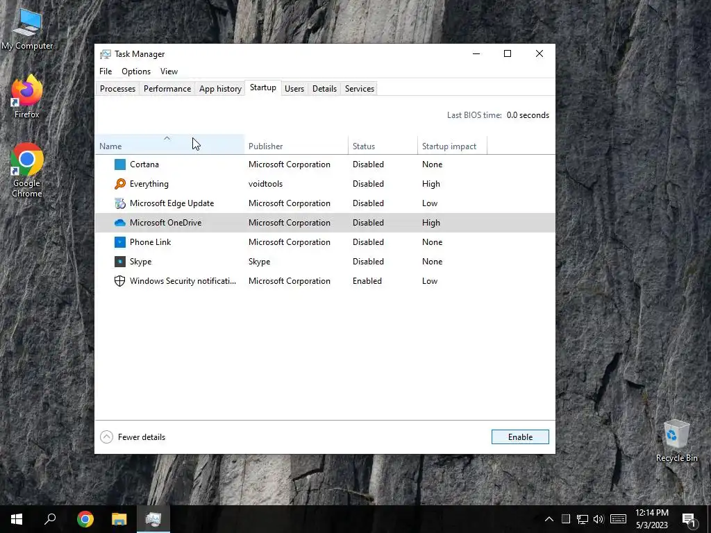Click the Phone Link row icon
The width and height of the screenshot is (711, 533).
coord(119,242)
